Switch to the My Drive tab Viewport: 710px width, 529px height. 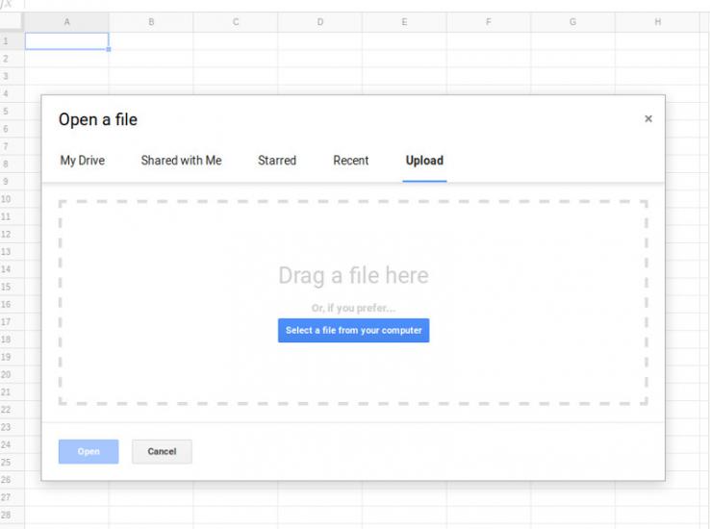point(83,161)
